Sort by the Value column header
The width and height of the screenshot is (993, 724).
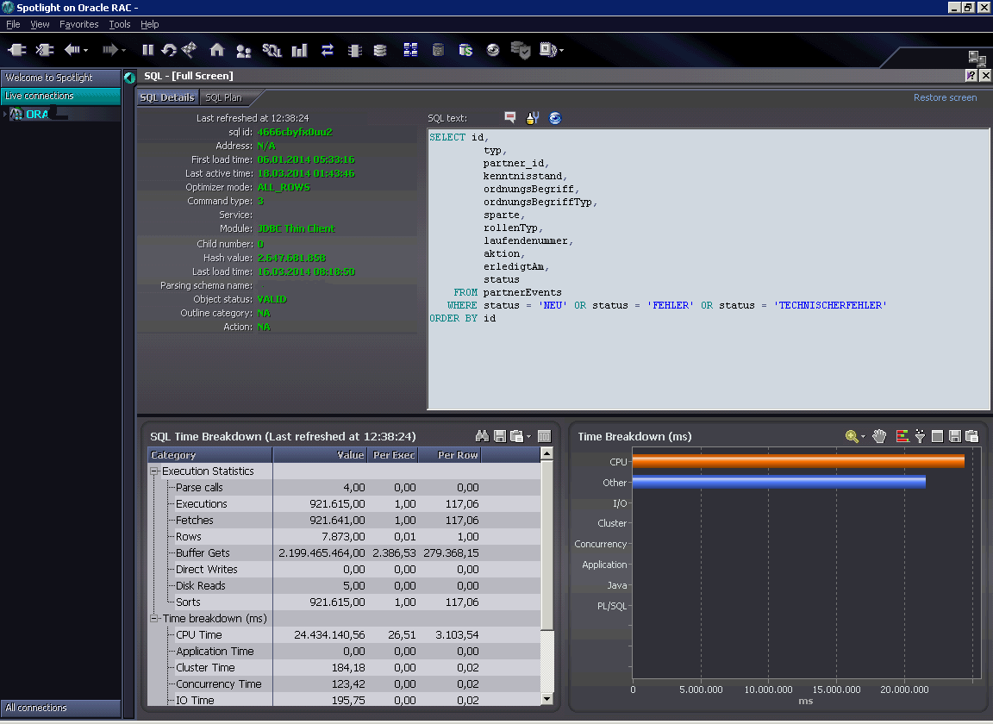pos(320,455)
